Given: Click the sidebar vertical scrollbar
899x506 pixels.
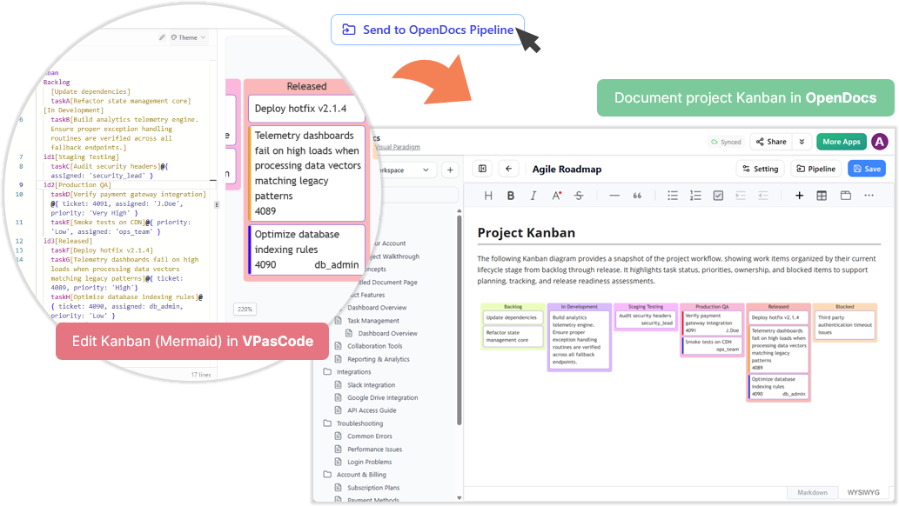Looking at the screenshot, I should 459,319.
